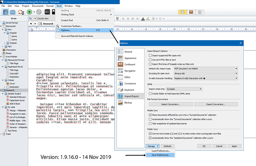
Task: Open the File menu
Action: pos(3,6)
